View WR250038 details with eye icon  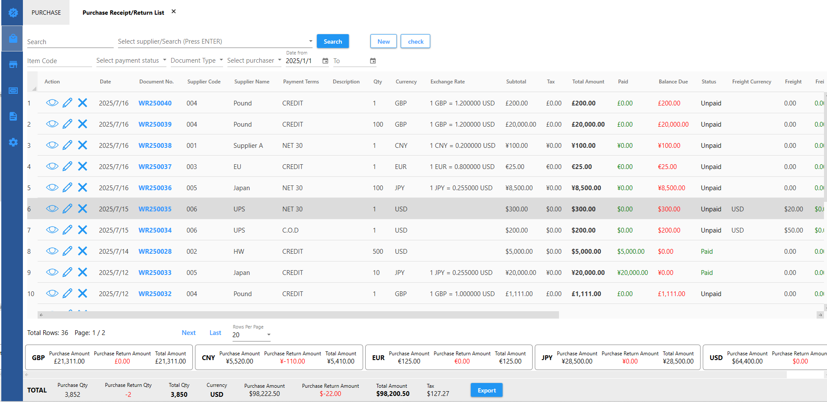coord(52,145)
